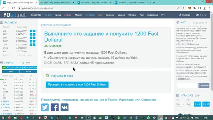
Task: Open the MetaMask fox extension icon
Action: [x=189, y=8]
